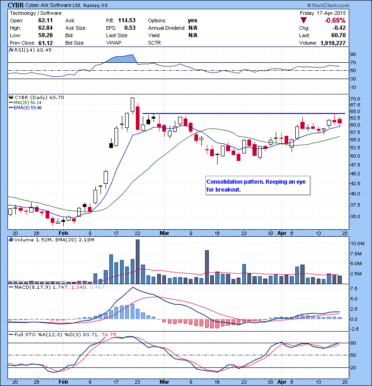Screen dimensions: 372x386
Task: Click the Chg value -0.42
Action: coord(339,28)
